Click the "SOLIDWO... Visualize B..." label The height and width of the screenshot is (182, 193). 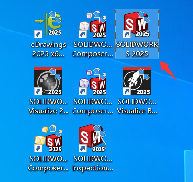point(137,106)
